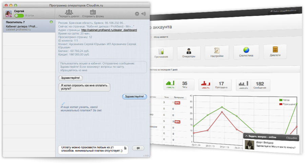Open the Приложение tile in the Cloudim dashboard

pyautogui.click(x=161, y=53)
